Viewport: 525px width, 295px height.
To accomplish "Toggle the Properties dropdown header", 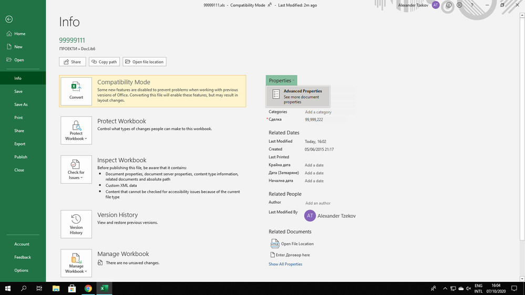I will click(281, 81).
